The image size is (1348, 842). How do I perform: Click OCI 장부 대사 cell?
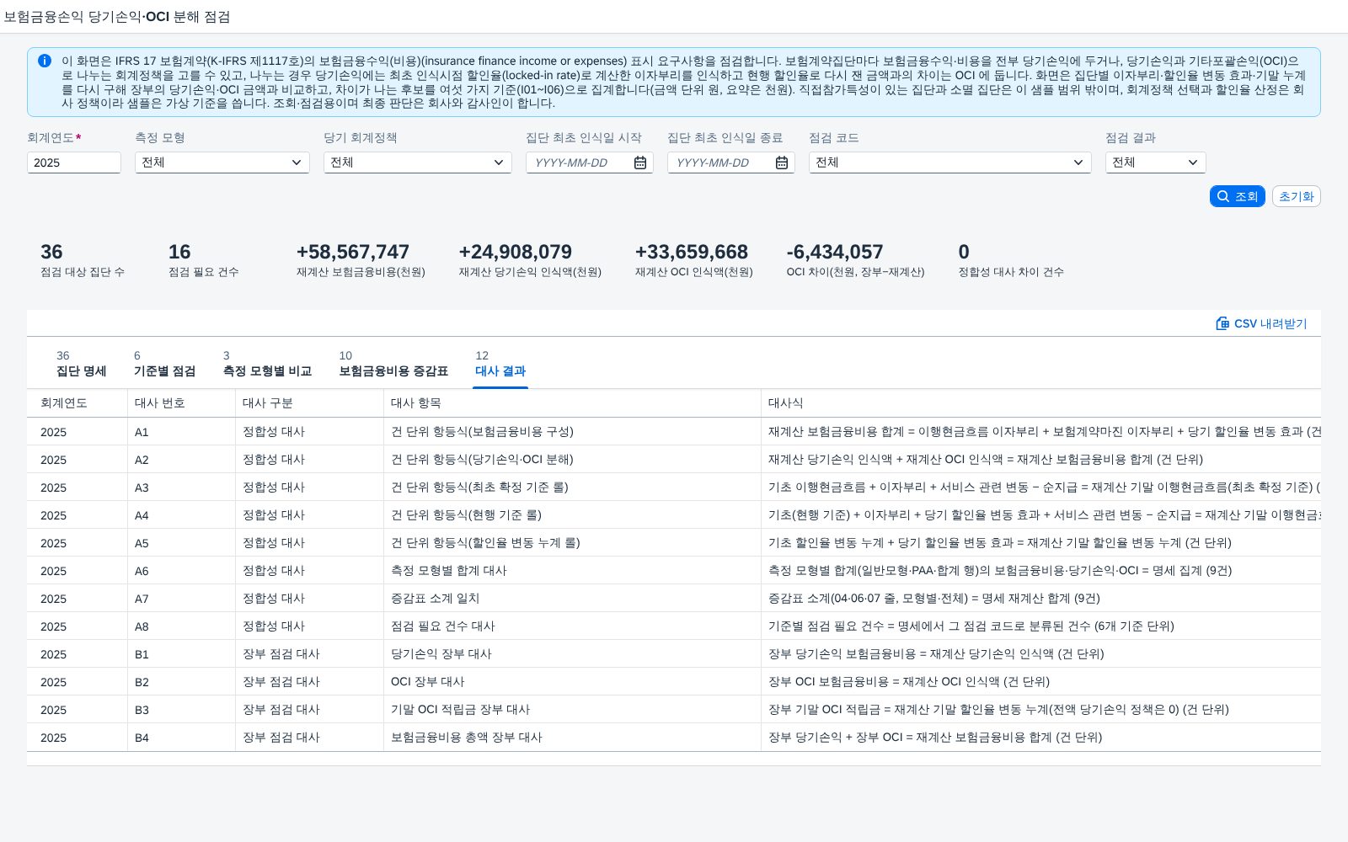(x=573, y=682)
